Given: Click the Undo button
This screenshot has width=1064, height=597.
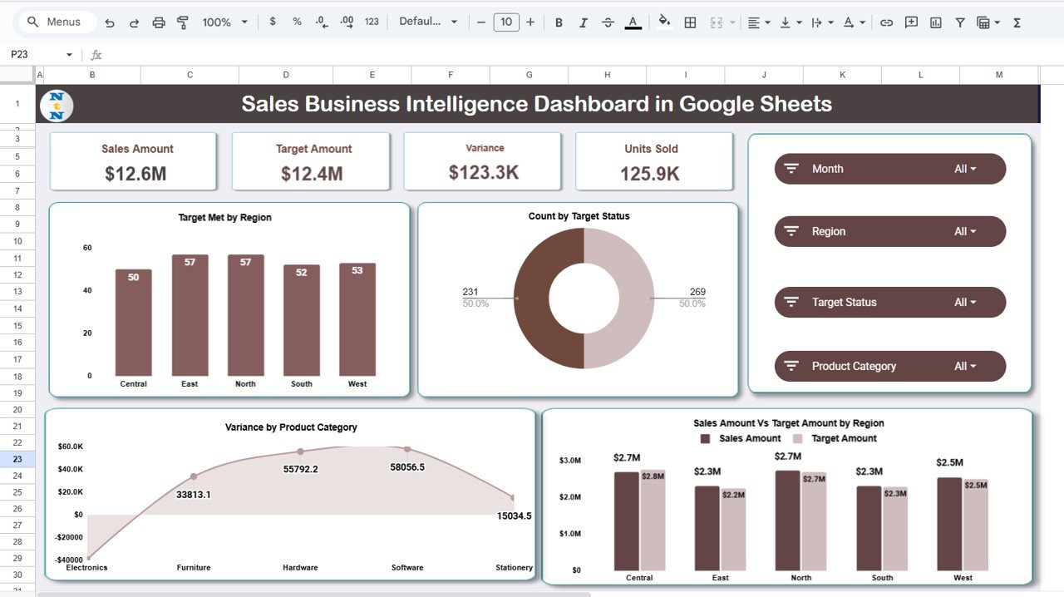Looking at the screenshot, I should (x=111, y=22).
